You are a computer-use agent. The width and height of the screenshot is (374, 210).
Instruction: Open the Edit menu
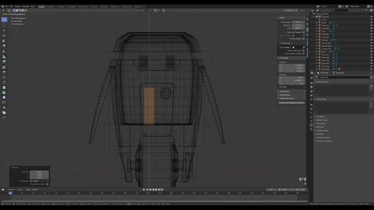tap(11, 6)
